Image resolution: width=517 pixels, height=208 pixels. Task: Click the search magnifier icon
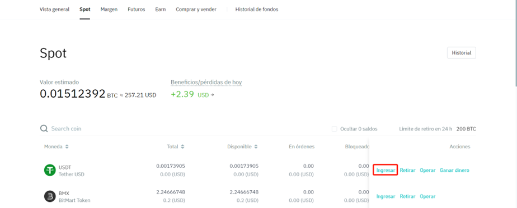point(44,128)
